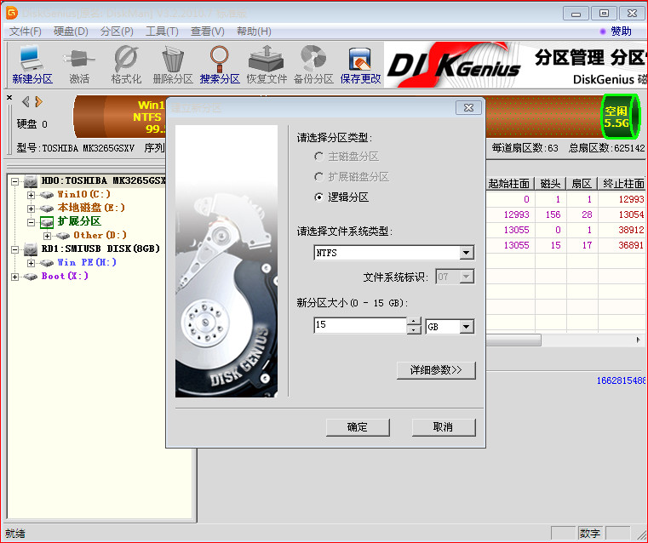Select the 逻辑分区 radio button
The height and width of the screenshot is (543, 648).
pos(319,197)
